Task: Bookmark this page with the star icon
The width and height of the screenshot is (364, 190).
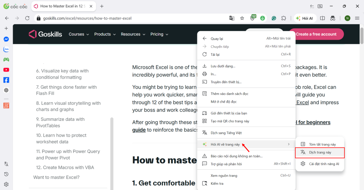Action: (x=242, y=18)
